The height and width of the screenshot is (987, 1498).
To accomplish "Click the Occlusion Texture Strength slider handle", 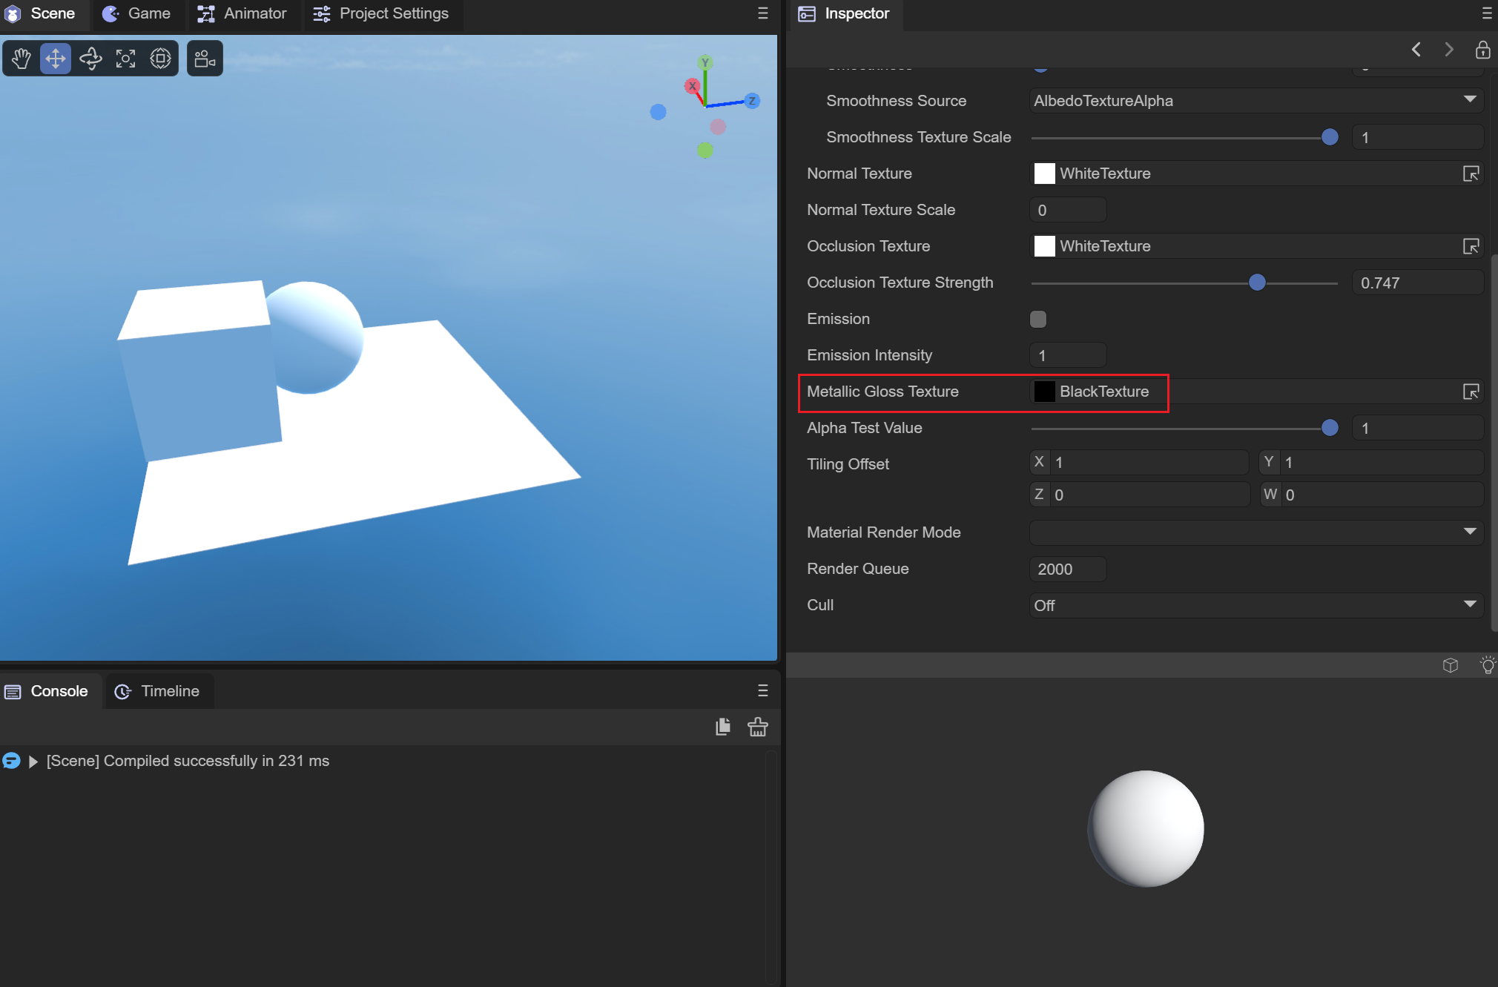I will [1257, 283].
